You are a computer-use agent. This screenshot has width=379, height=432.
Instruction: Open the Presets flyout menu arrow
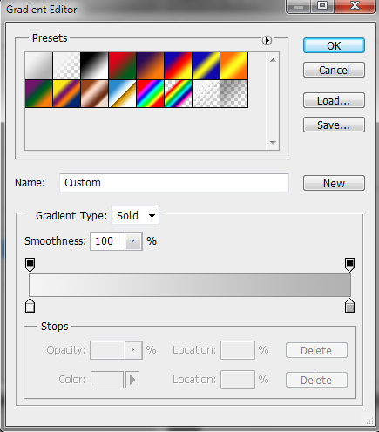267,40
